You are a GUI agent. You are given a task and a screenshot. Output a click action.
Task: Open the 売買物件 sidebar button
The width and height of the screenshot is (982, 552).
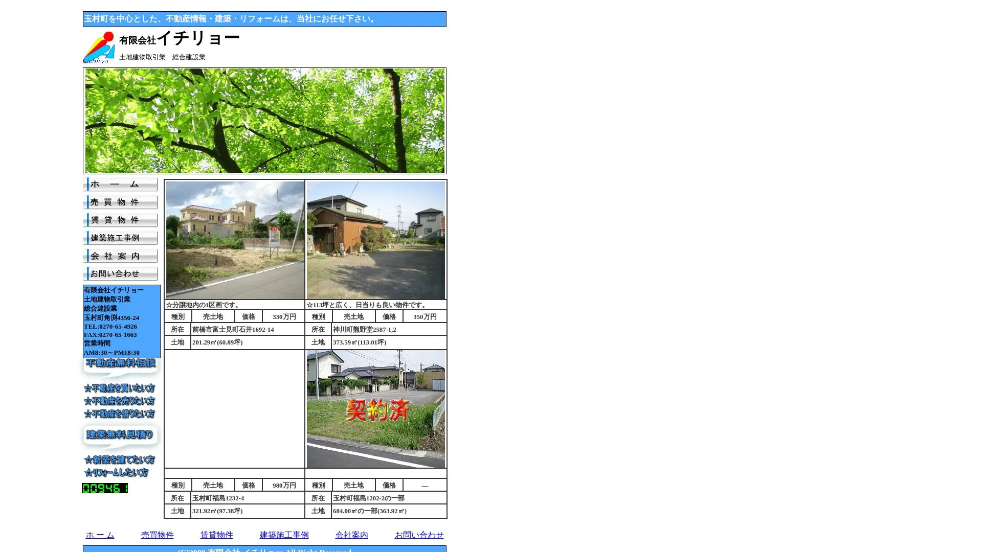pyautogui.click(x=121, y=202)
